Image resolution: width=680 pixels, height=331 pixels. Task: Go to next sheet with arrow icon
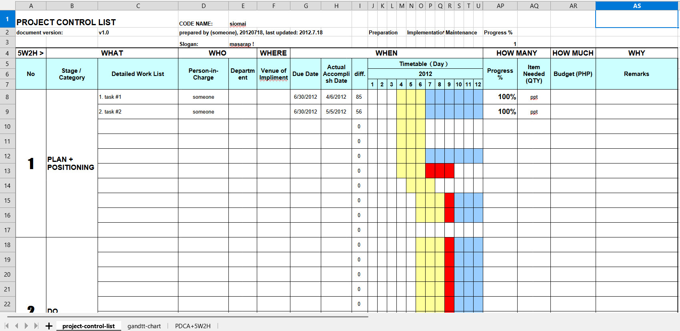point(26,326)
